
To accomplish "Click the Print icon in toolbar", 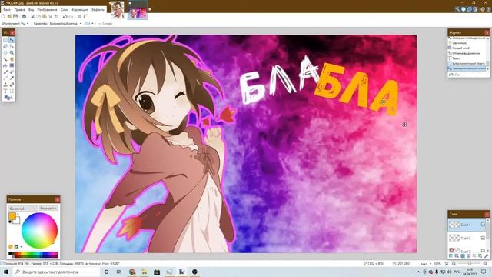I will (x=24, y=16).
